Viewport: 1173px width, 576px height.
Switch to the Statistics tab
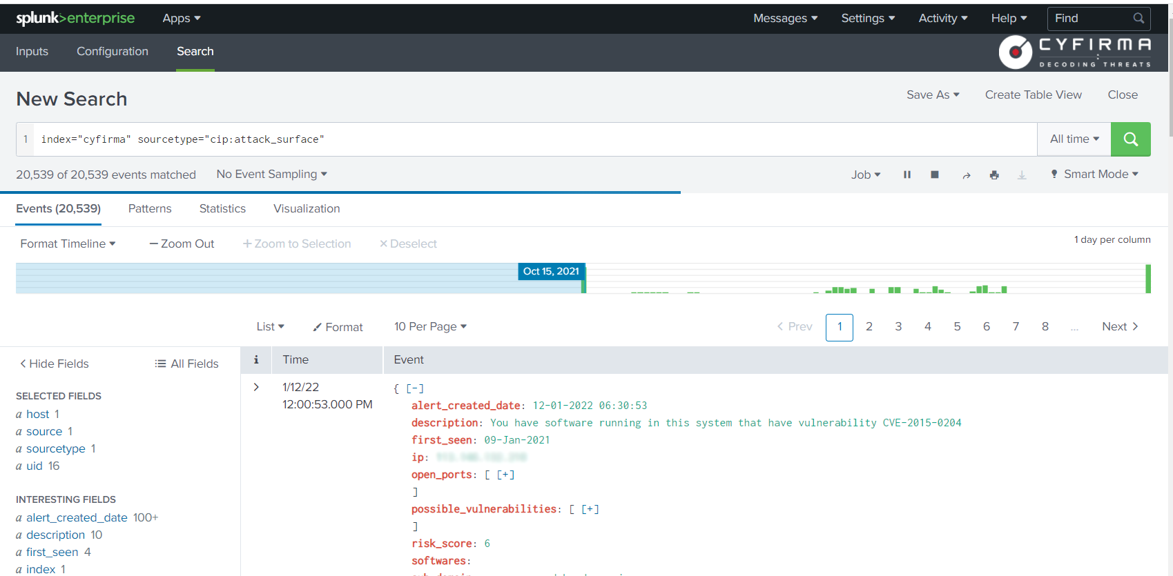pyautogui.click(x=222, y=209)
